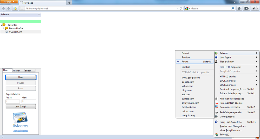Click the Usar (Loop) button

coord(21,107)
